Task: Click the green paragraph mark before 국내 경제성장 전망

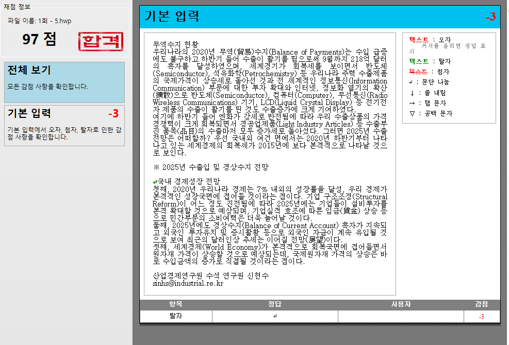Action: click(155, 182)
